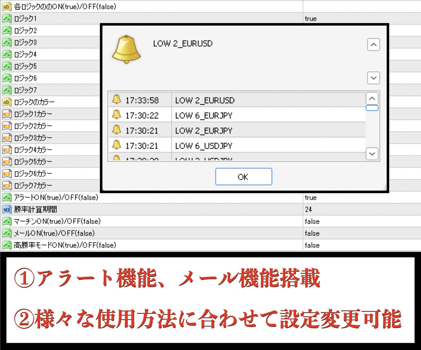421x350 pixels.
Task: Click the ロジック1 bool parameter icon
Action: (7, 19)
